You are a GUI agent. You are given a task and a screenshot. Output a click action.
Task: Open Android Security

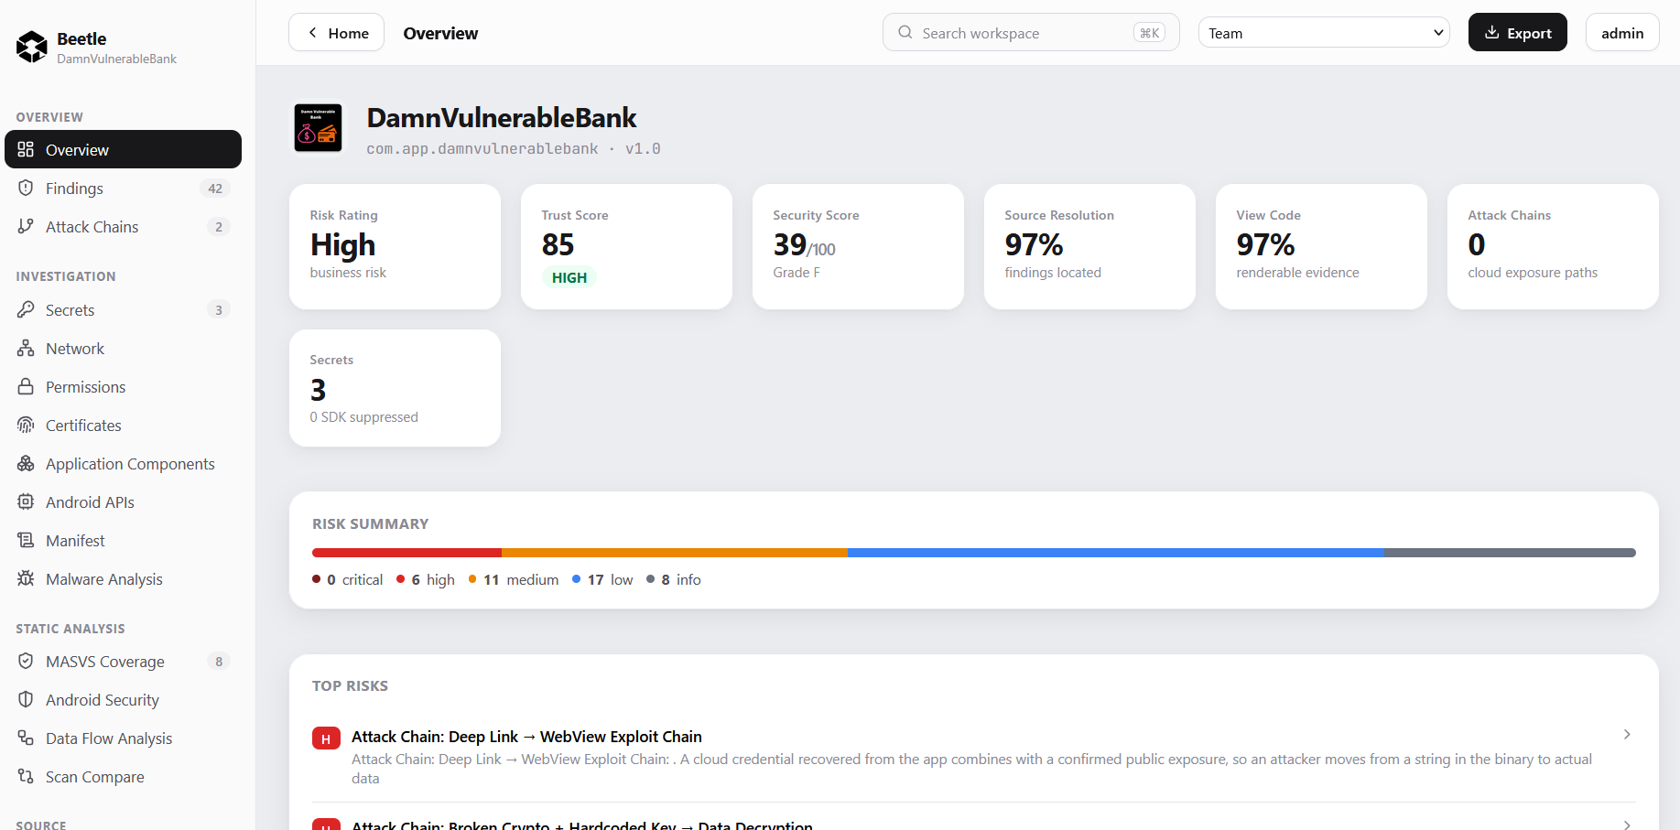(123, 699)
